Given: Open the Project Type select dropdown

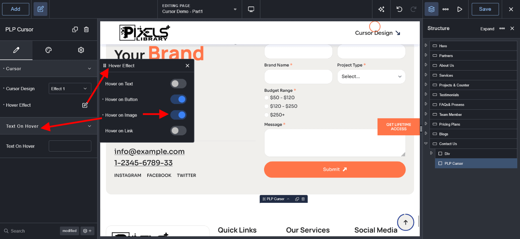Looking at the screenshot, I should [x=371, y=77].
